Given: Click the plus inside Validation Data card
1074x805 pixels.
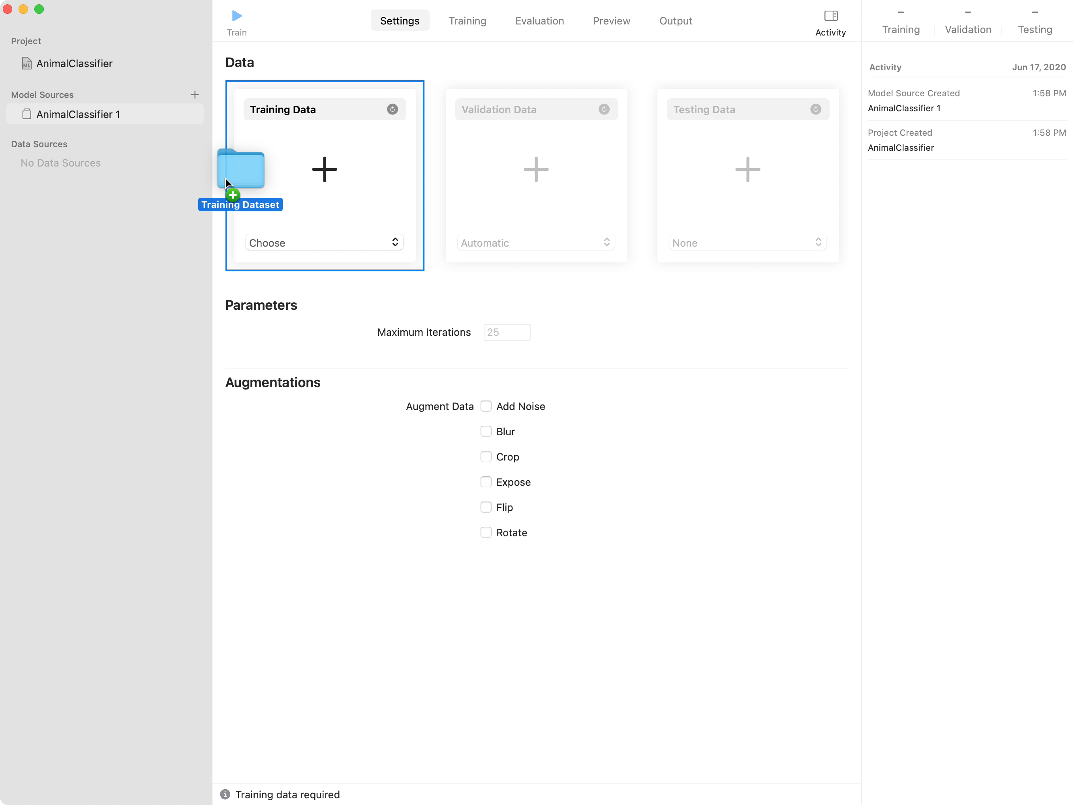Looking at the screenshot, I should click(x=535, y=169).
